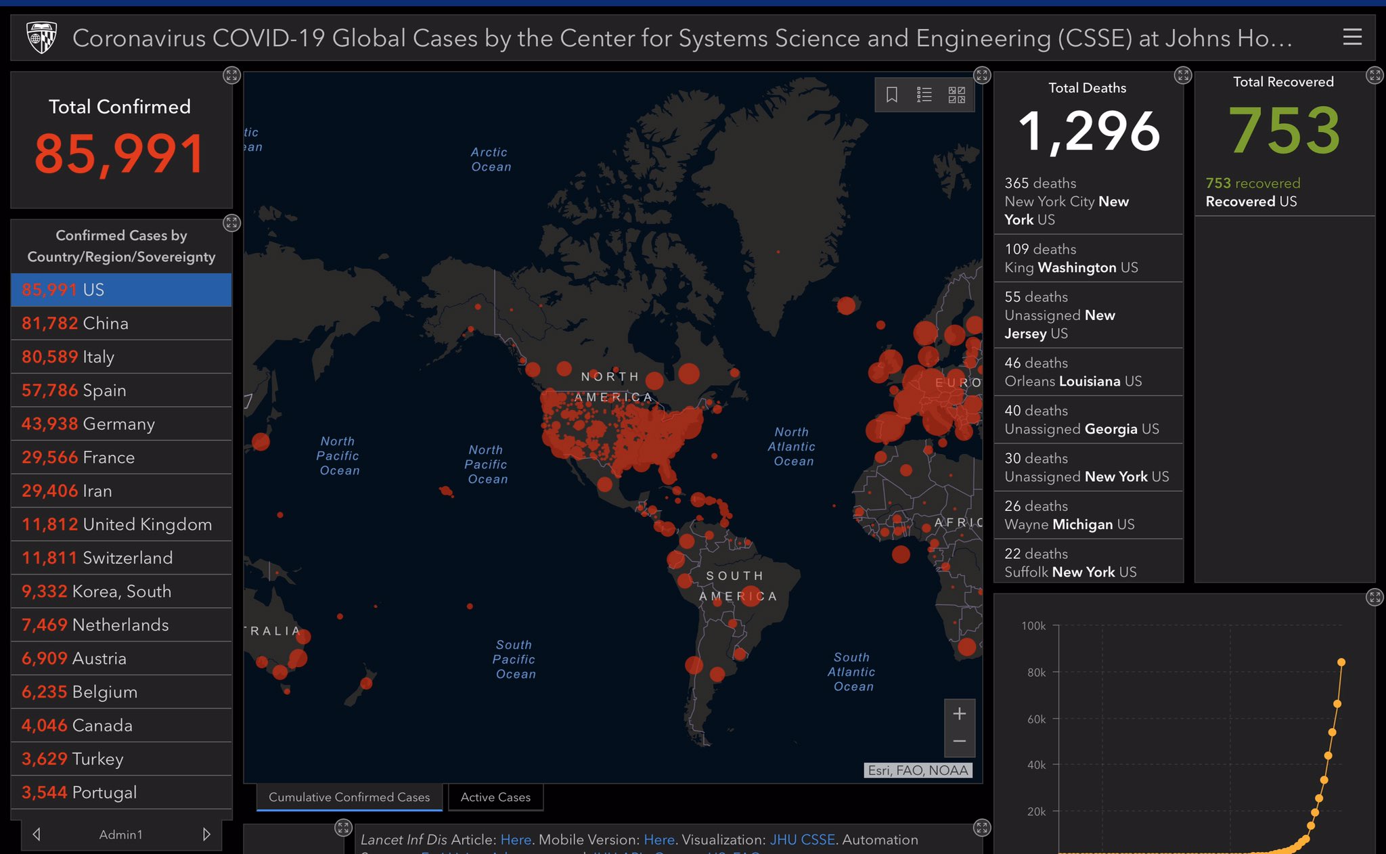Show the map legend list icon
The height and width of the screenshot is (854, 1386).
point(924,95)
